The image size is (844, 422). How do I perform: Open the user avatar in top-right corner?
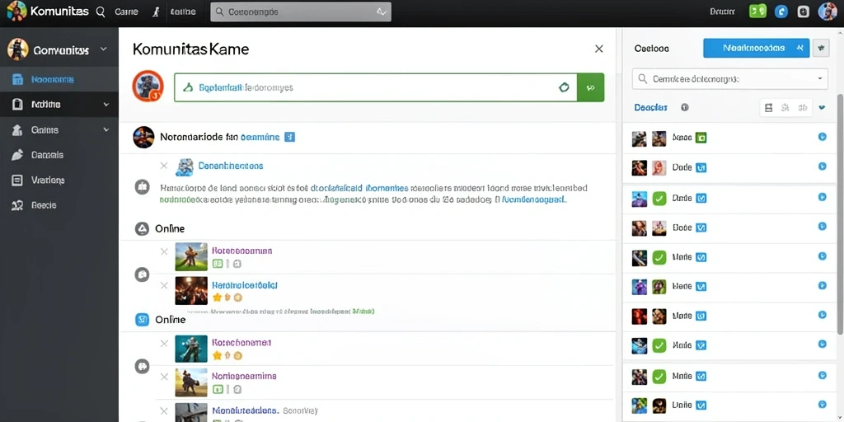tap(828, 12)
